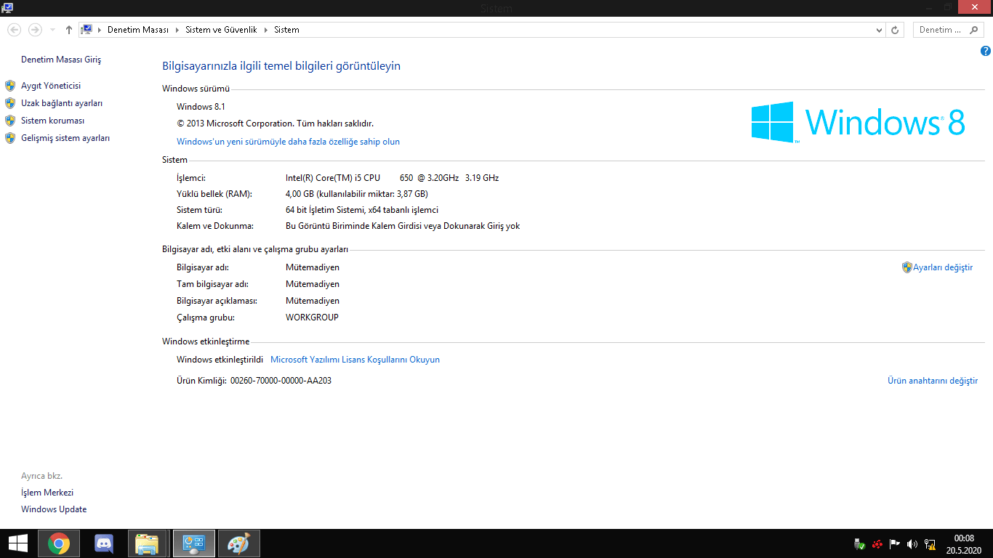The height and width of the screenshot is (558, 993).
Task: Expand the address bar history dropdown
Action: (x=880, y=30)
